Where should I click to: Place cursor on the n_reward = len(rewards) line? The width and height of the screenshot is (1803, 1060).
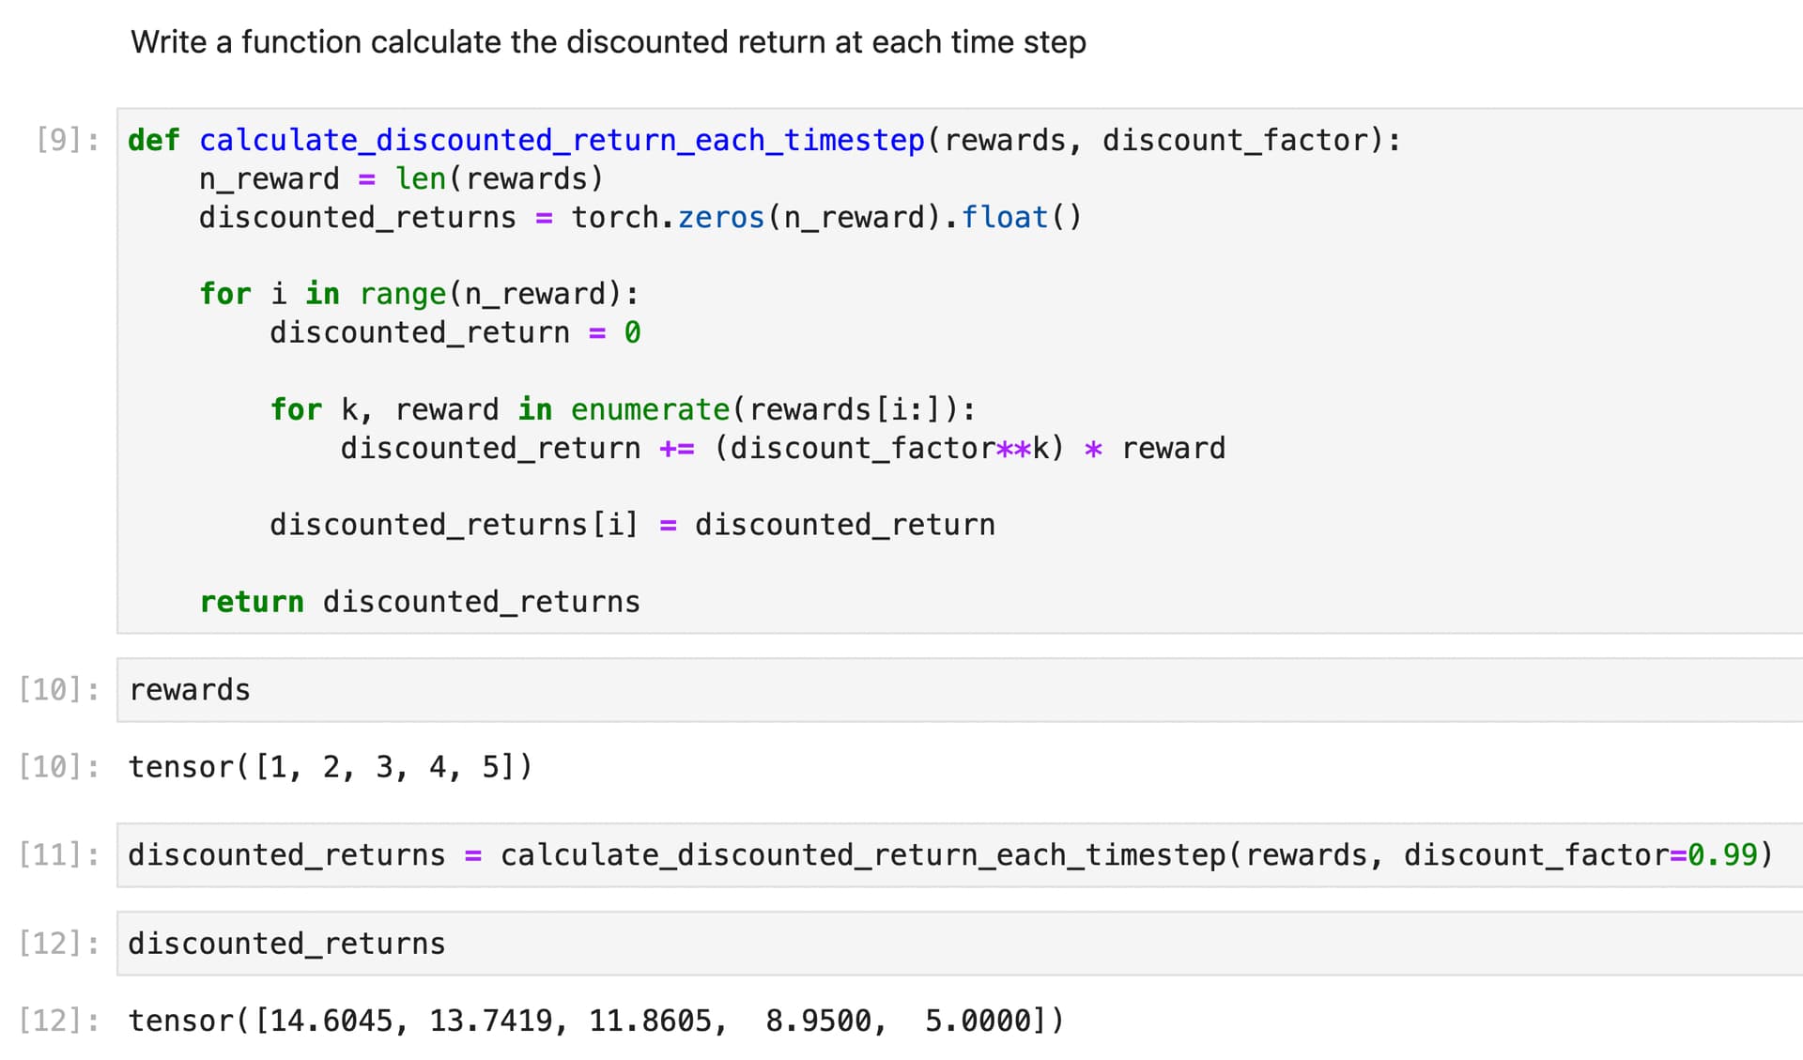click(401, 178)
